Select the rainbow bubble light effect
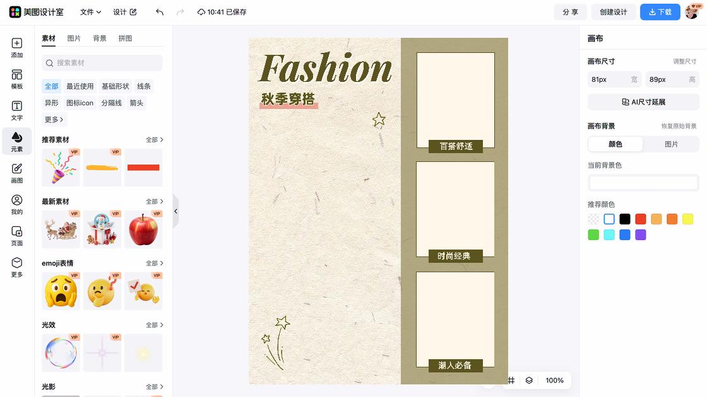 coord(61,352)
